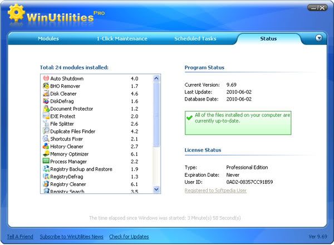The height and width of the screenshot is (245, 334).
Task: Select RegistryDefrag in the list
Action: pyautogui.click(x=66, y=177)
